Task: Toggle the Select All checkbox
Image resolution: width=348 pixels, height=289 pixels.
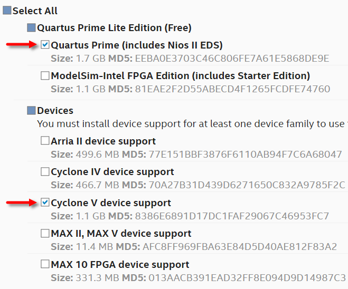Action: 7,11
